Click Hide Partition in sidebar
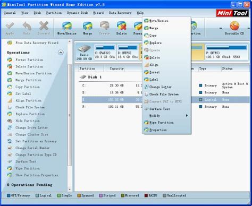 (x=23, y=121)
